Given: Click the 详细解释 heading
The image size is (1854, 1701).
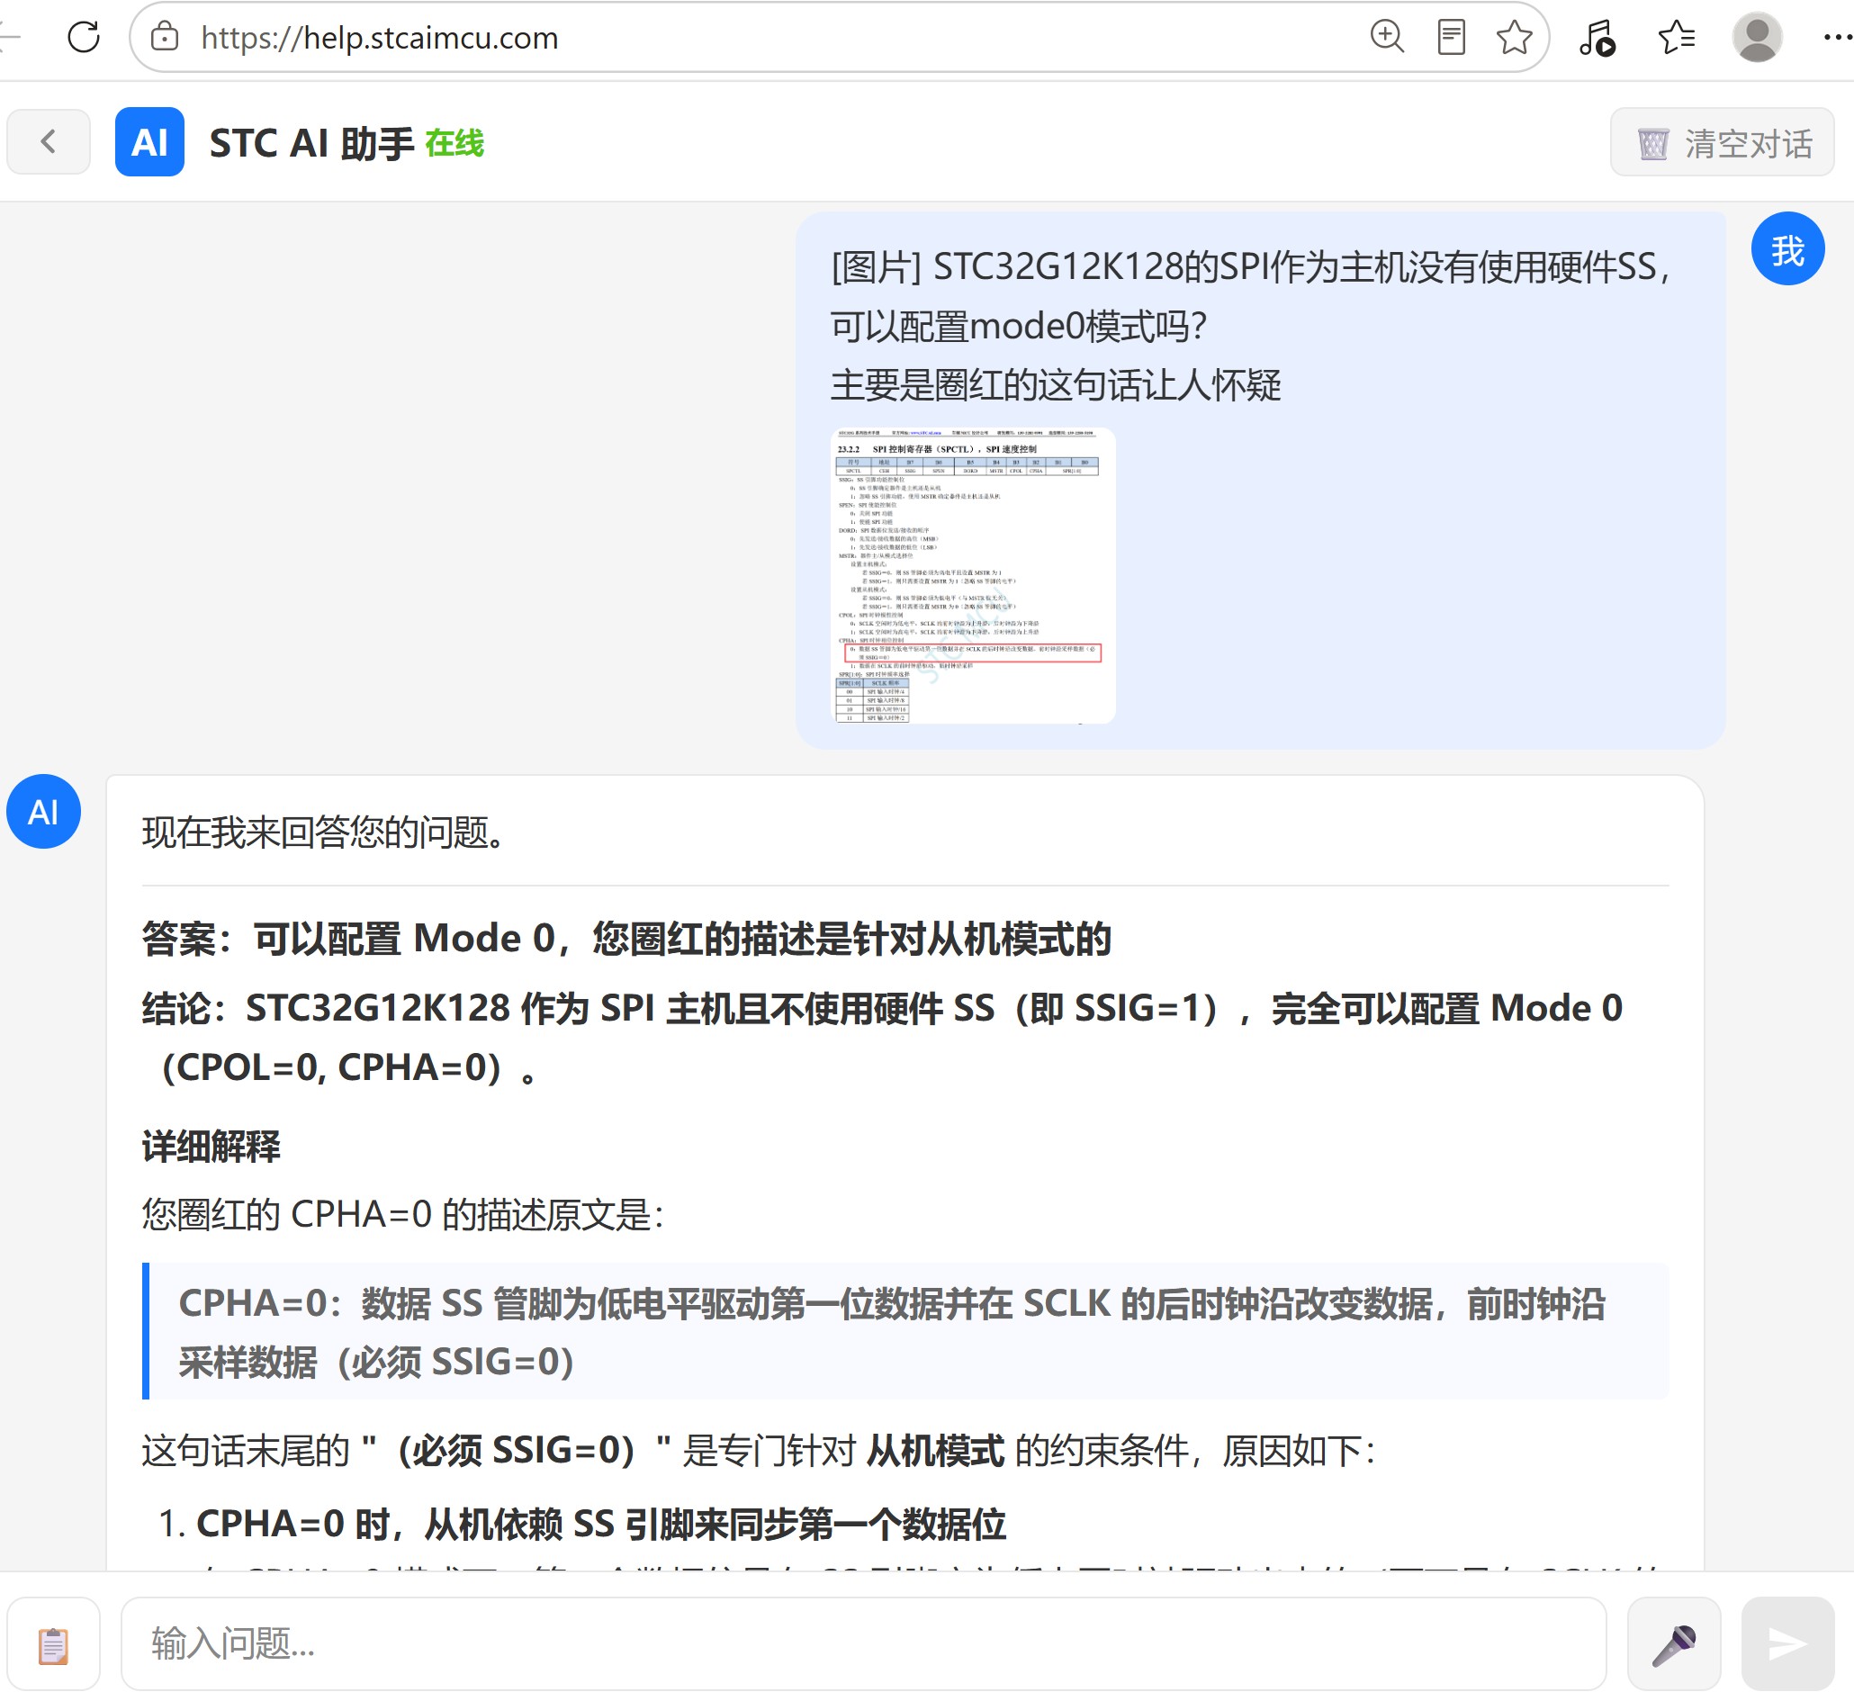Looking at the screenshot, I should (211, 1146).
